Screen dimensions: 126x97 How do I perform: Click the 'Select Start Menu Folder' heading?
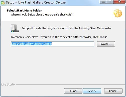click(24, 10)
